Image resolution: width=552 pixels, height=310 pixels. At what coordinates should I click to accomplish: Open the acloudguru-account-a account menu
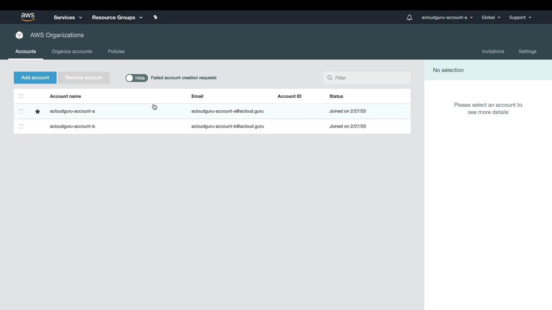pos(447,17)
